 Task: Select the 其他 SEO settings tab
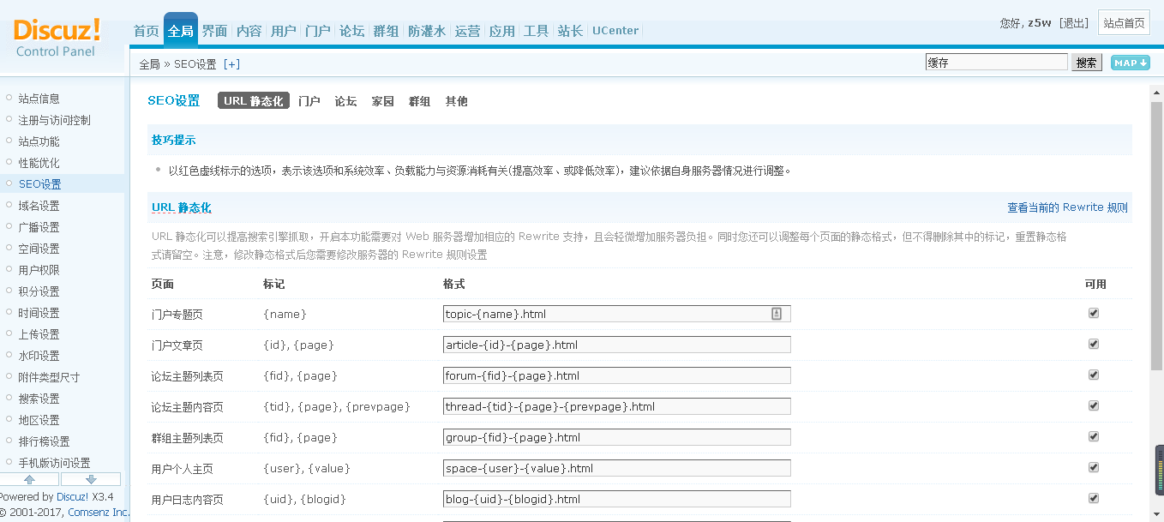pos(456,101)
